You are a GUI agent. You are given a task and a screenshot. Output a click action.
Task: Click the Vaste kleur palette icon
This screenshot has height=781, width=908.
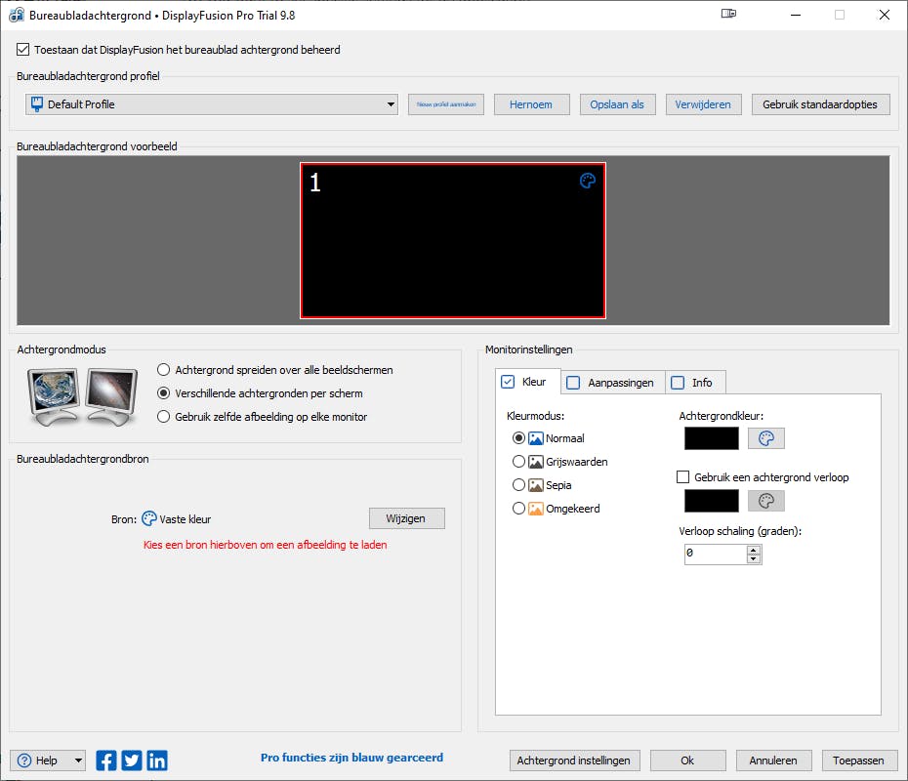pyautogui.click(x=148, y=518)
